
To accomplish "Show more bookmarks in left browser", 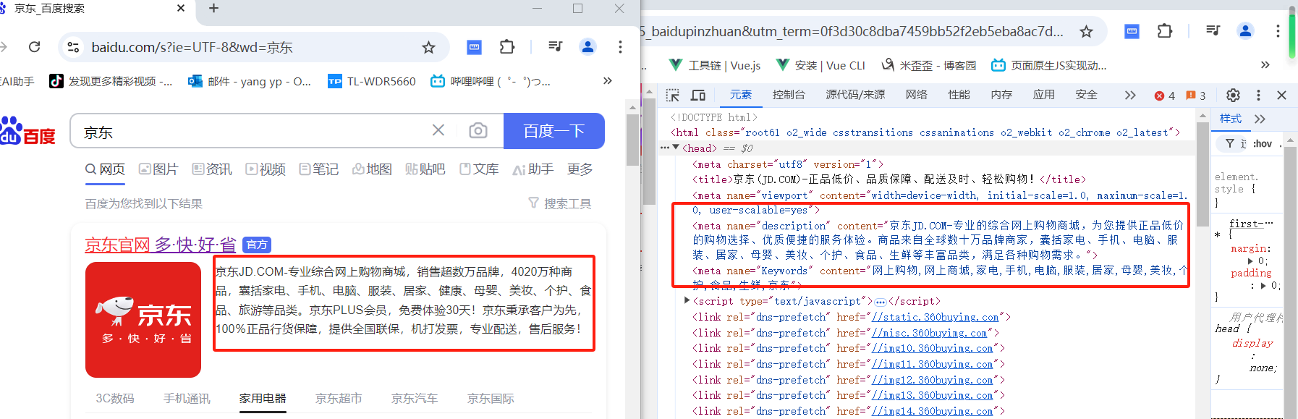I will coord(608,81).
